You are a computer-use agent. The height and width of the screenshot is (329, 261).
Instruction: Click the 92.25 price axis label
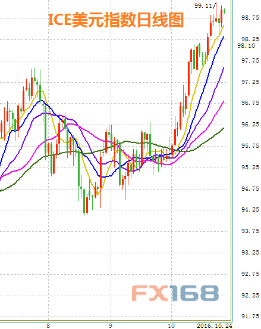(250, 296)
